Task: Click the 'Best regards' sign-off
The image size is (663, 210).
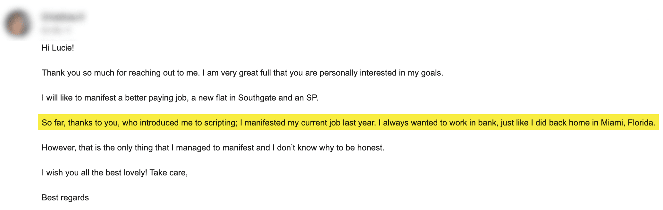Action: click(65, 198)
